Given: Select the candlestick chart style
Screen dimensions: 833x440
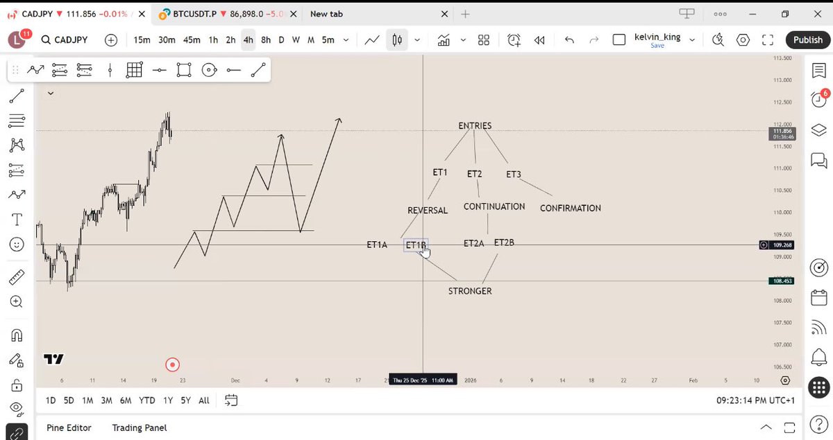Looking at the screenshot, I should [x=397, y=40].
